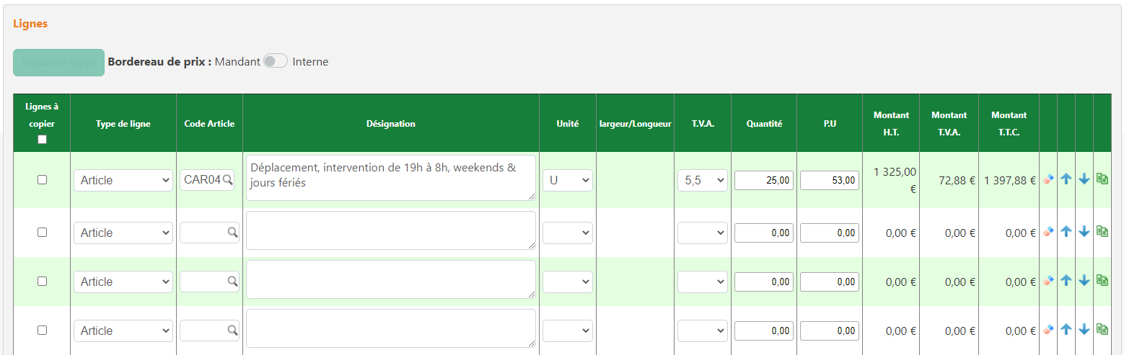Select the checkbox on the third line
1124x355 pixels.
tap(42, 282)
